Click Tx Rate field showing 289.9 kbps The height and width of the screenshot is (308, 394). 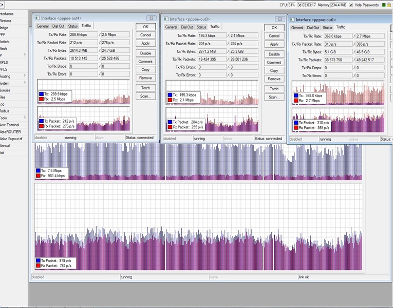[x=83, y=34]
